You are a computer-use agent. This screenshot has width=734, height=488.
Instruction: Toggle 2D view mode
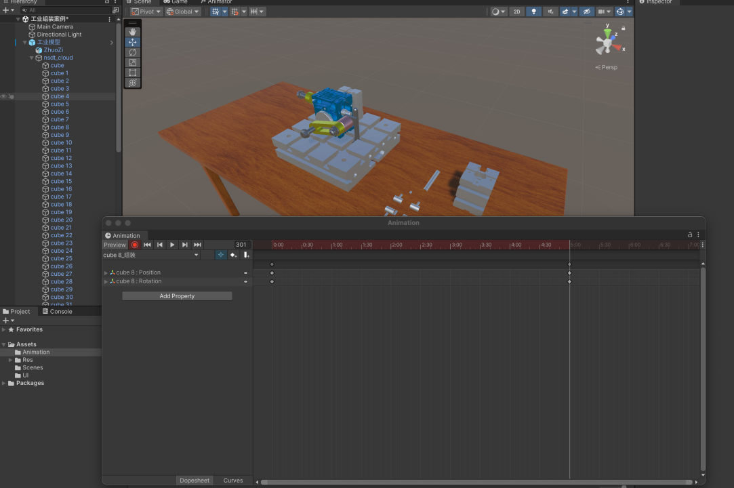517,12
